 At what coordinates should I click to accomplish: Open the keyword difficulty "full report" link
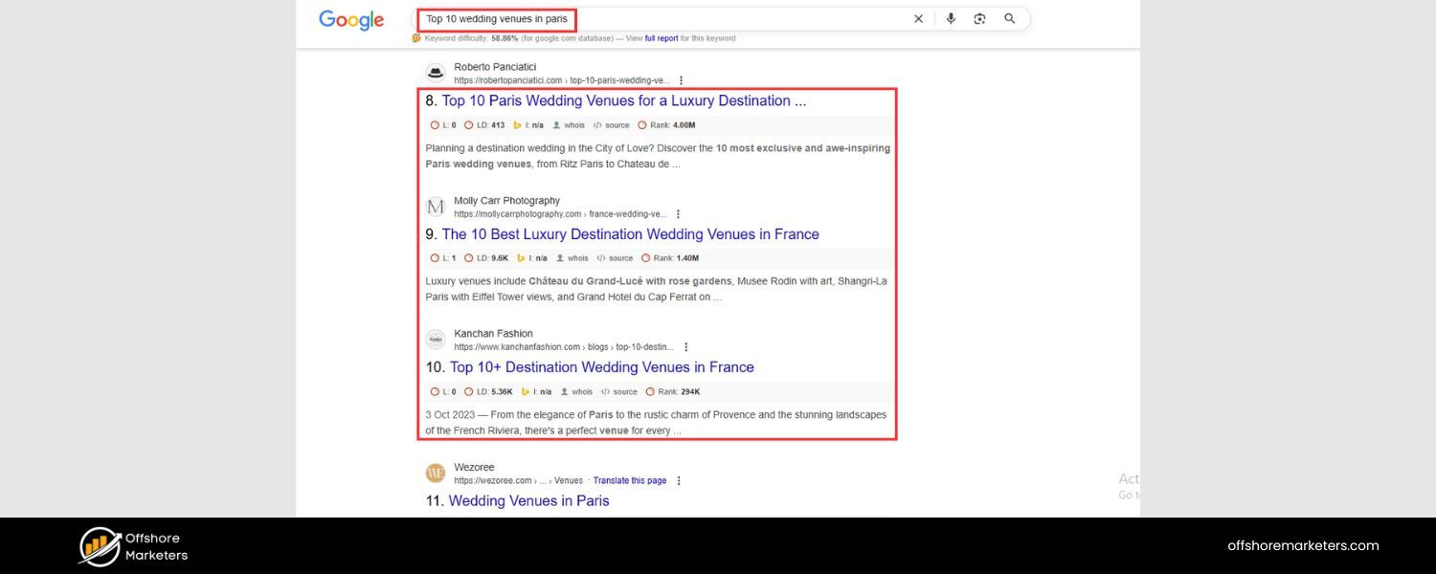click(x=662, y=39)
